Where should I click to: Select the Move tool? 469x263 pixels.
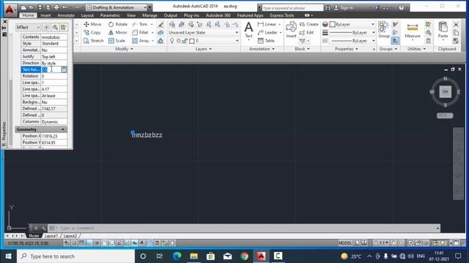coord(92,24)
